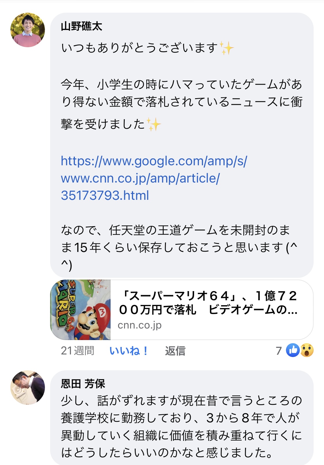Open 恩田 芳保's profile avatar
The width and height of the screenshot is (324, 465).
point(28,388)
